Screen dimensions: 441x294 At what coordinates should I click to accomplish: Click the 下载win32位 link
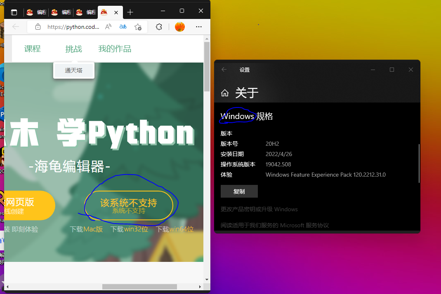click(x=130, y=229)
